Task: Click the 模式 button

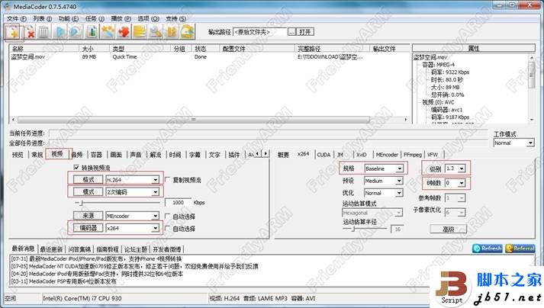Action: (x=88, y=192)
